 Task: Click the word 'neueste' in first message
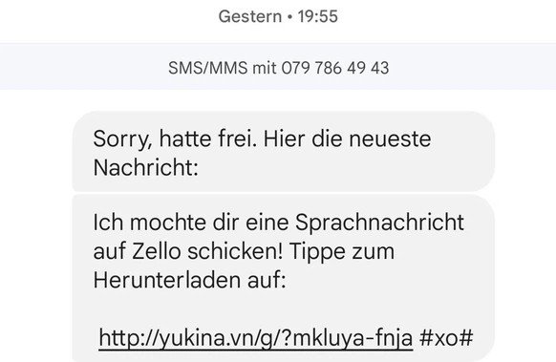click(390, 138)
